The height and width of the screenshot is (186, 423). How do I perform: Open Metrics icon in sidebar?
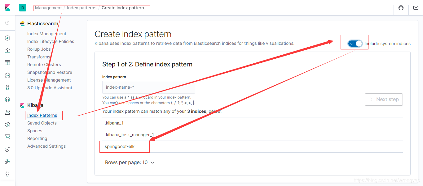click(7, 112)
